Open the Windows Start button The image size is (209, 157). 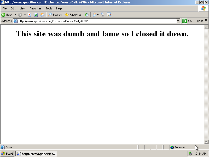click(x=7, y=154)
